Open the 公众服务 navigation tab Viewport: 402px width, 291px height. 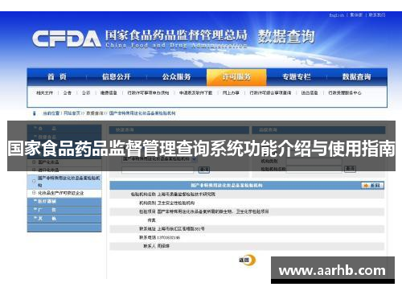click(176, 77)
